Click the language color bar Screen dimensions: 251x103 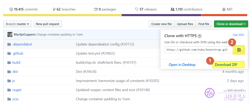click(125, 15)
